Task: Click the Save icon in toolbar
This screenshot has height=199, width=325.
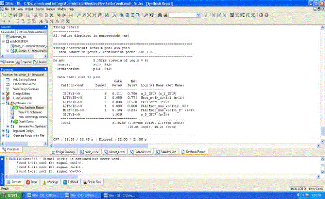Action: coord(14,15)
